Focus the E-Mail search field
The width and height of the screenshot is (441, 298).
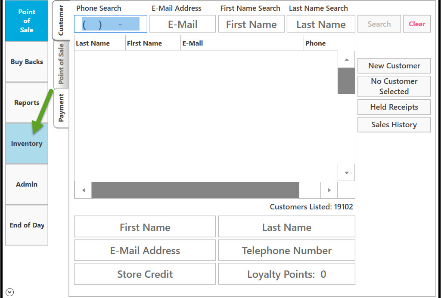183,24
